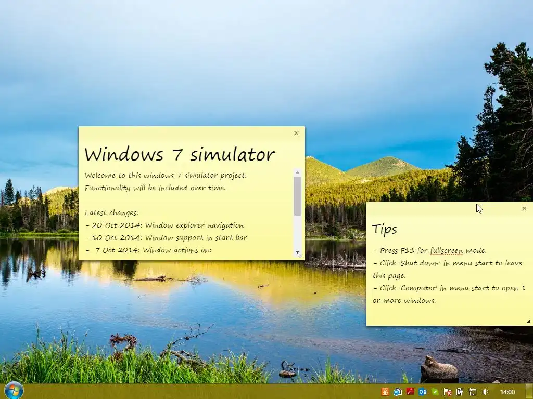
Task: Open the network connection tray icon
Action: [473, 392]
